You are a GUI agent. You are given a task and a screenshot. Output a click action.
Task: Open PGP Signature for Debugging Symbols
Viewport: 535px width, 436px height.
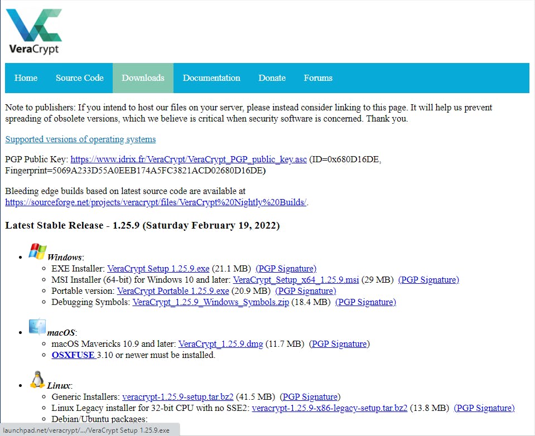point(366,302)
